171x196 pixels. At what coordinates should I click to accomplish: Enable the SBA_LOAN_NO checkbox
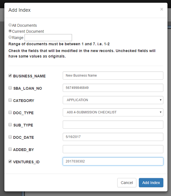pyautogui.click(x=10, y=88)
